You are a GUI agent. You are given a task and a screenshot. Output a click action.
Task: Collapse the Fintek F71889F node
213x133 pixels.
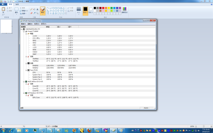(24, 32)
